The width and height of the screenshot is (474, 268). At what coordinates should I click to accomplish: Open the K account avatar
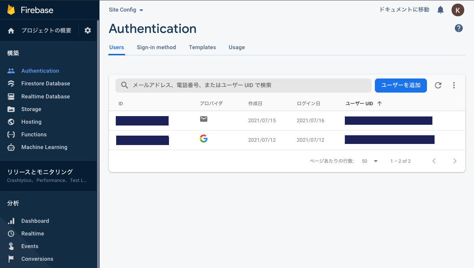point(458,10)
